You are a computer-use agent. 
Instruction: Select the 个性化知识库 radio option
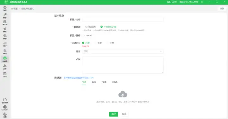pyautogui.click(x=108, y=27)
